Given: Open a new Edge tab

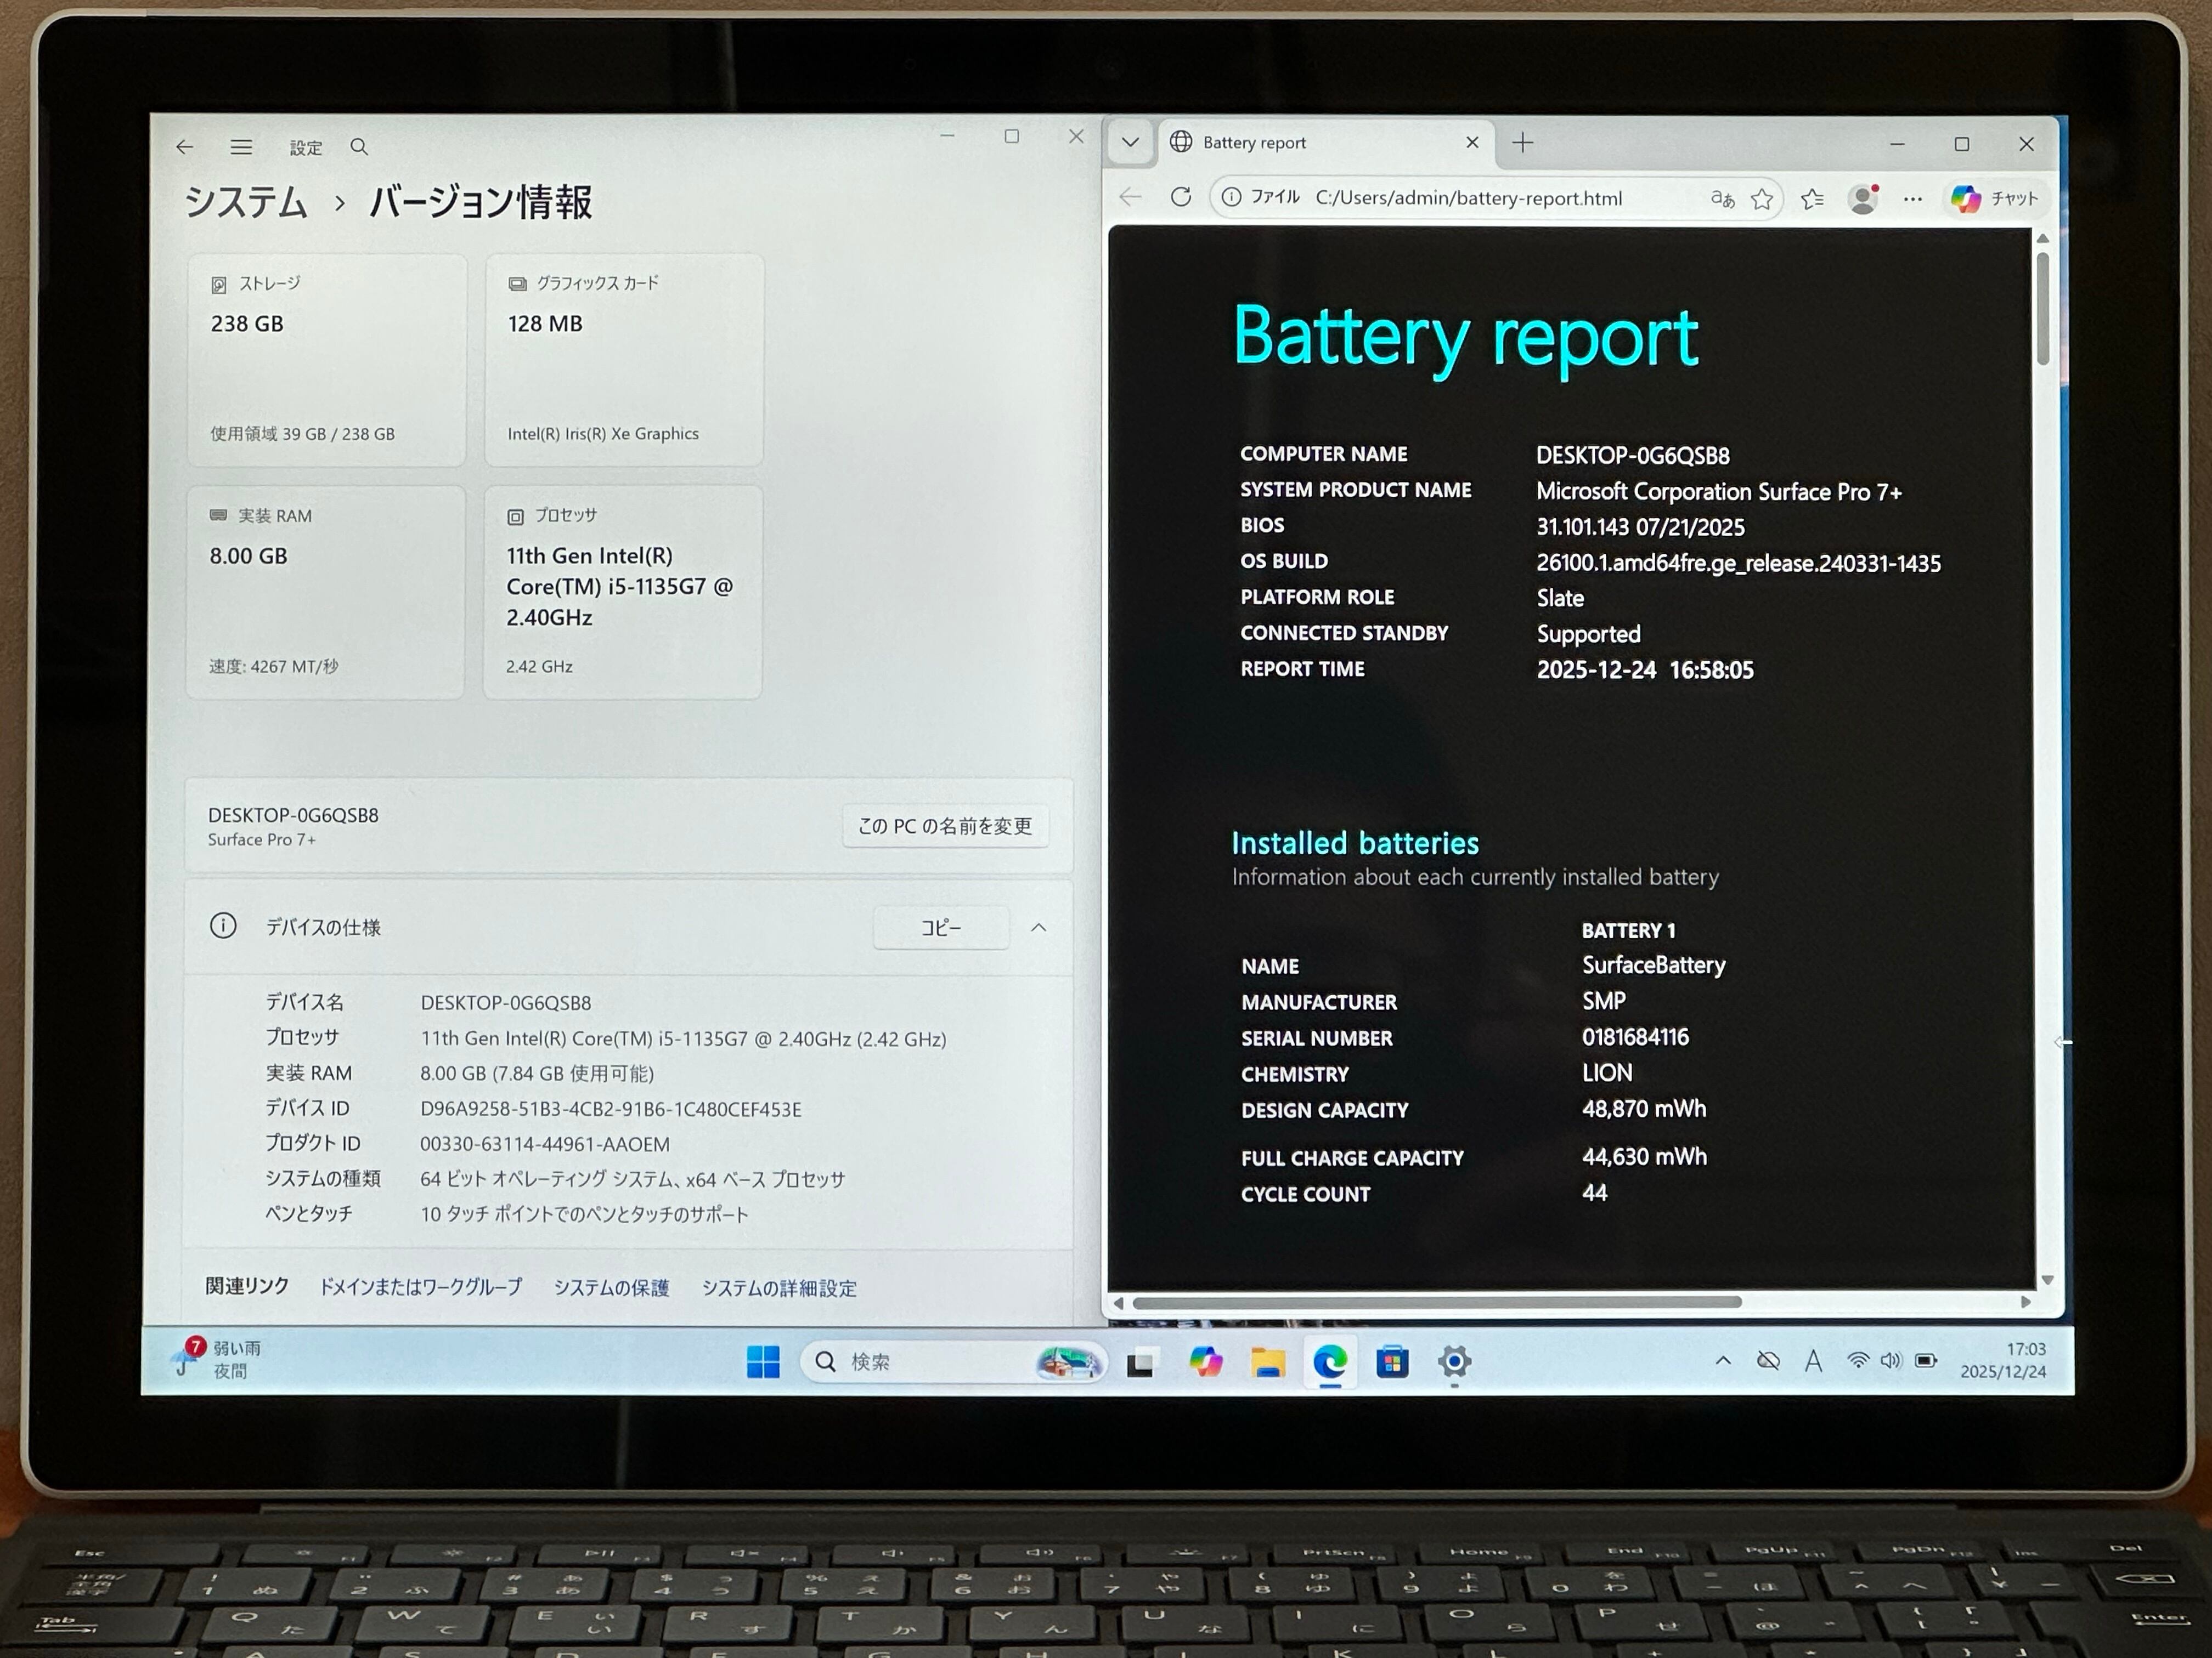Looking at the screenshot, I should (x=1523, y=143).
